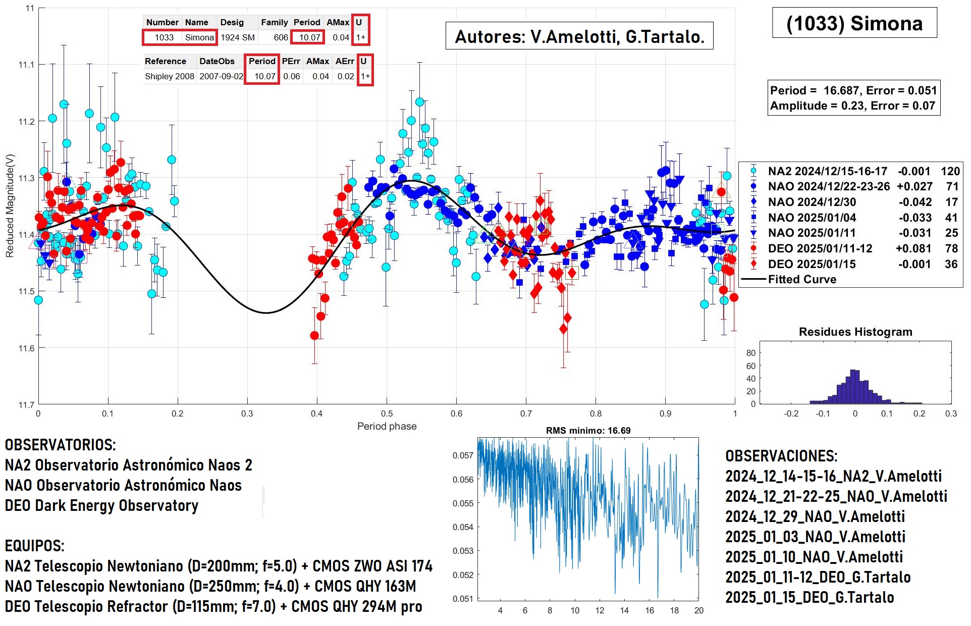This screenshot has width=971, height=626.
Task: Click the cyan circle marker for NA2 2024/12/15-16-17 legend entry
Action: point(753,171)
